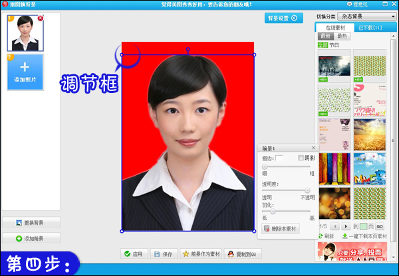Click the 应用 apply button
The height and width of the screenshot is (276, 399).
pos(134,254)
